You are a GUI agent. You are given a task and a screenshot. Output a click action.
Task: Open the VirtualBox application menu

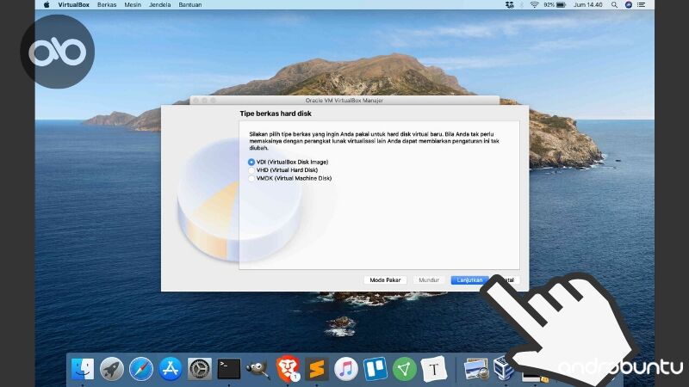tap(74, 5)
